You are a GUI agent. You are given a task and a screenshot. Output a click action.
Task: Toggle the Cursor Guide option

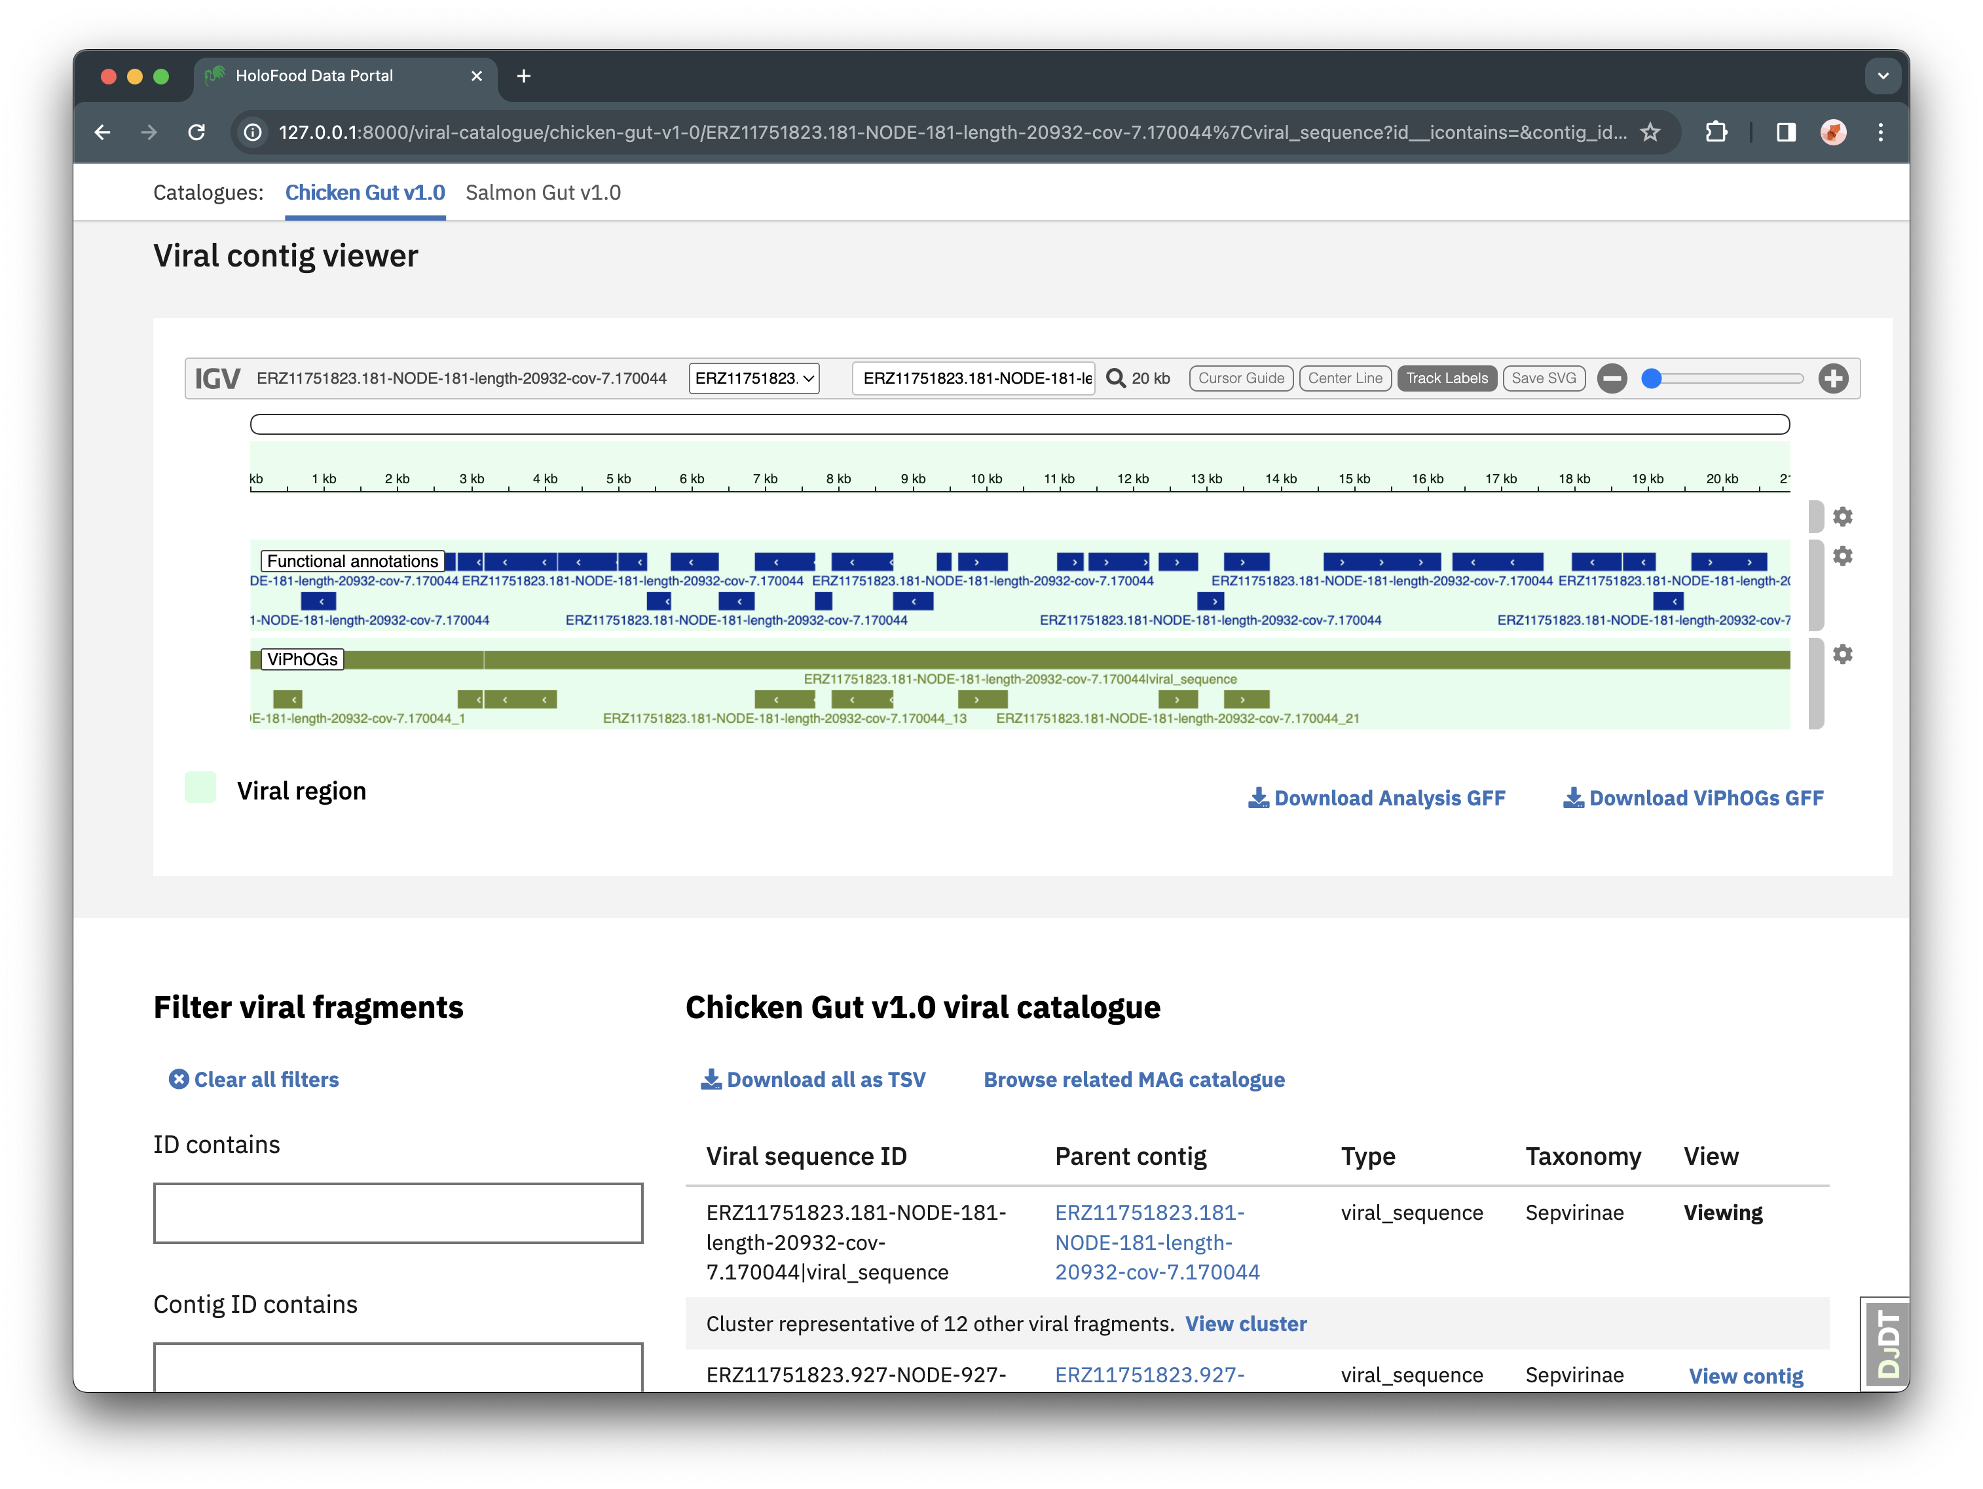tap(1241, 378)
